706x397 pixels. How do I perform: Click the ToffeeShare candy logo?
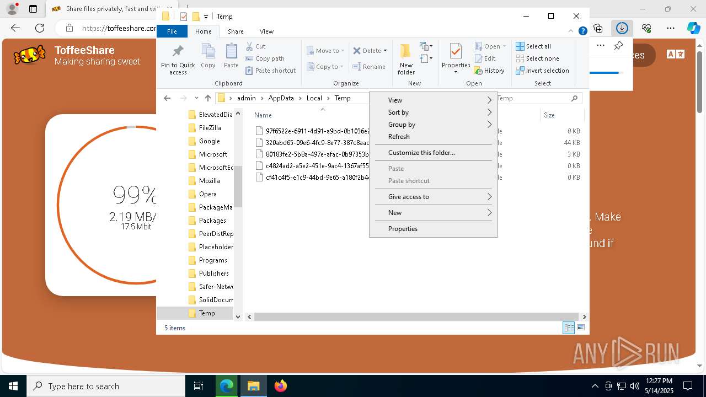coord(29,55)
